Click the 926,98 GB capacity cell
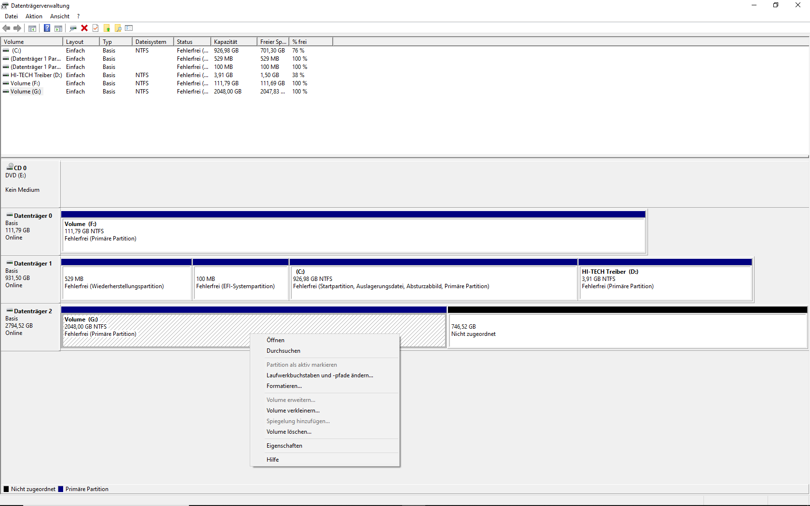Image resolution: width=810 pixels, height=506 pixels. (226, 51)
